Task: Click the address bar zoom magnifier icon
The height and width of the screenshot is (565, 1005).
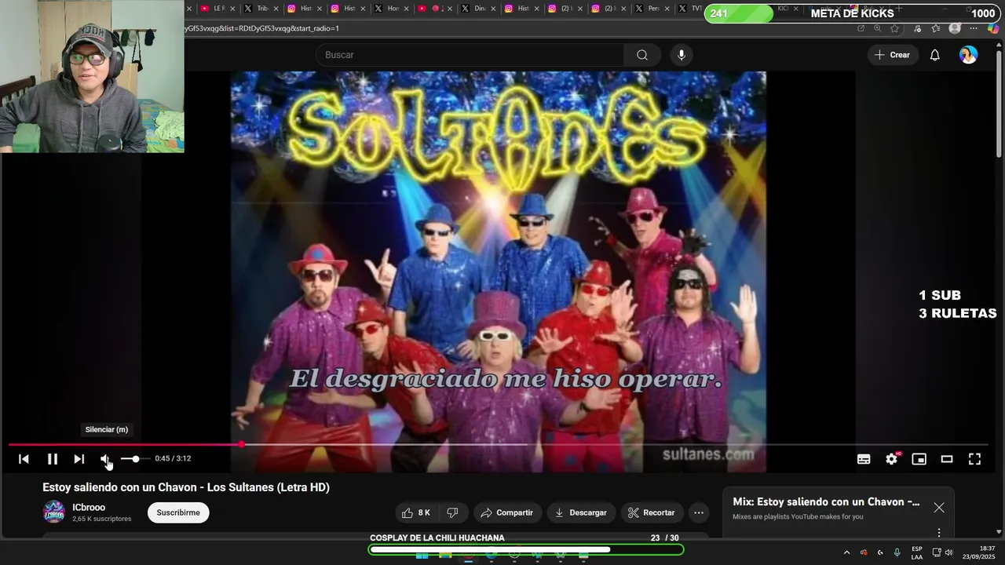Action: pos(878,28)
